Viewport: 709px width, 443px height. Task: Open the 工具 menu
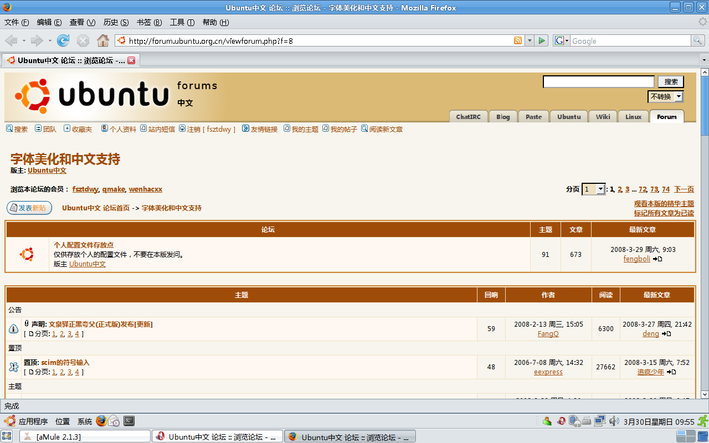(x=182, y=22)
